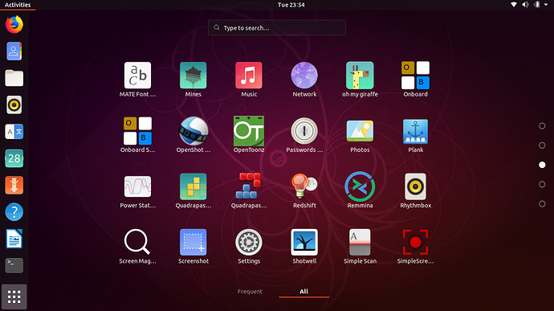Image resolution: width=554 pixels, height=311 pixels.
Task: Go to fifth app grid page
Action: 542,204
